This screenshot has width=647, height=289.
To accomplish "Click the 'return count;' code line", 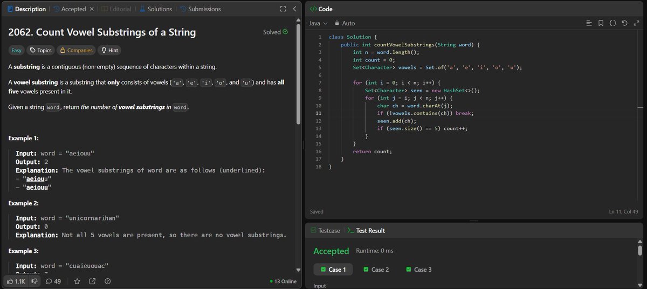I will (x=373, y=152).
